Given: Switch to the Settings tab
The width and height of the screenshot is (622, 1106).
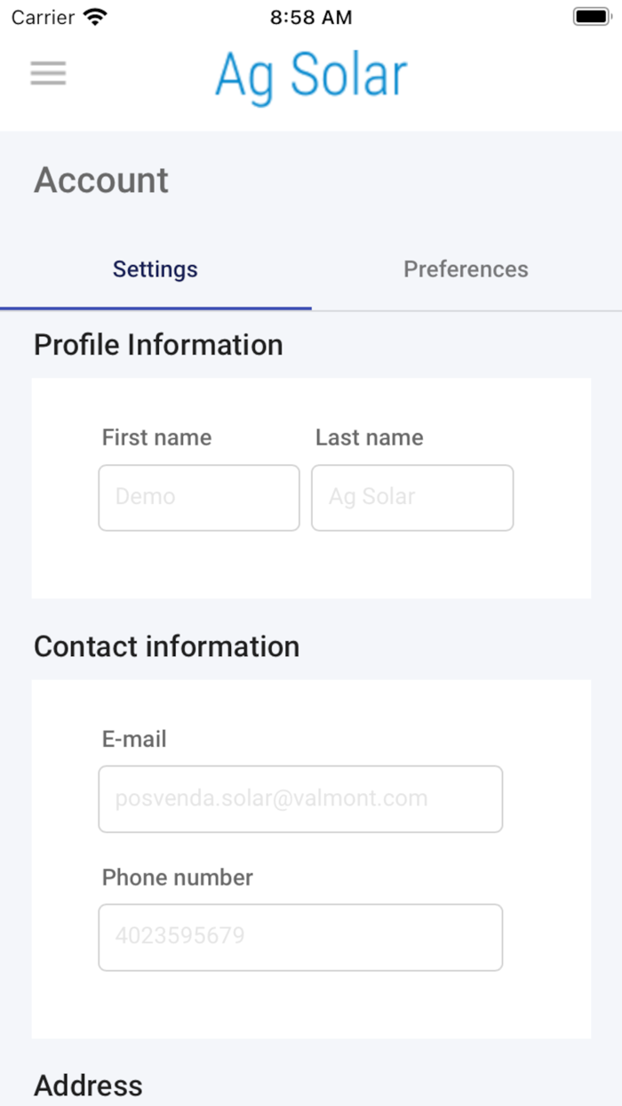Looking at the screenshot, I should (155, 269).
